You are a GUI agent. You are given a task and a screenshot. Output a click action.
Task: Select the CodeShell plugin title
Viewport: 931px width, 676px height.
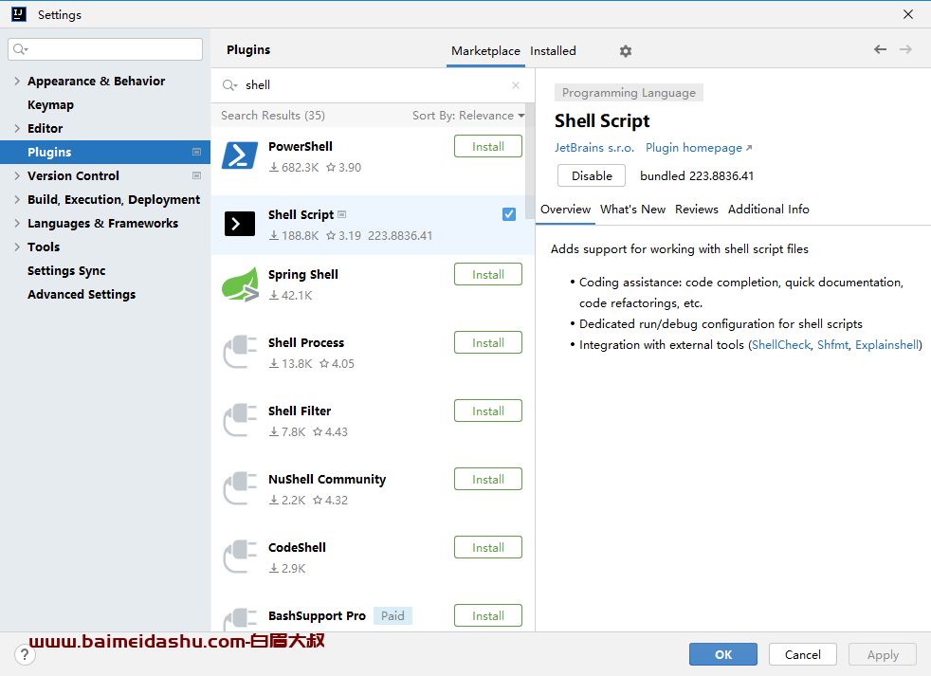[x=297, y=548]
